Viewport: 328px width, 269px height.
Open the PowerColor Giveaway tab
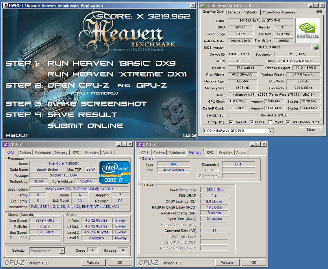[279, 12]
